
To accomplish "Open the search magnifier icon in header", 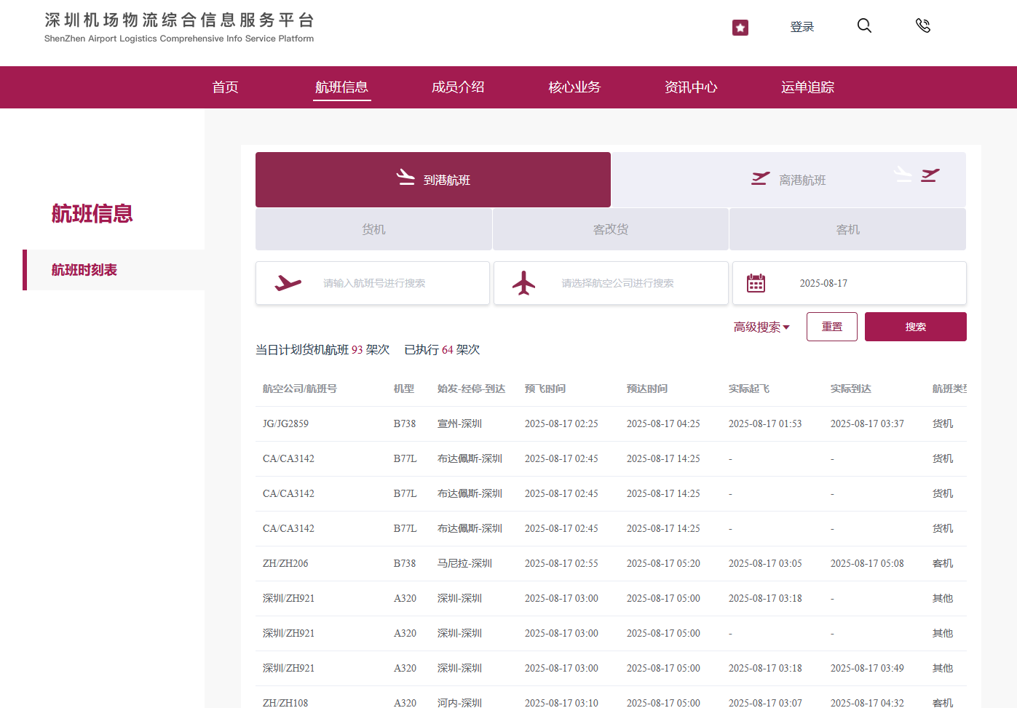I will point(864,25).
